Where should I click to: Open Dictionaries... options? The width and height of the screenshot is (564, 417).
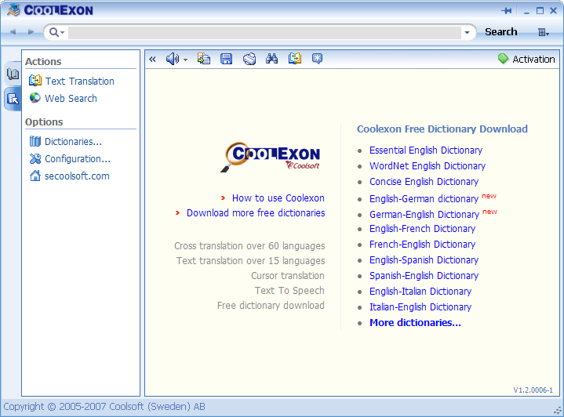73,142
